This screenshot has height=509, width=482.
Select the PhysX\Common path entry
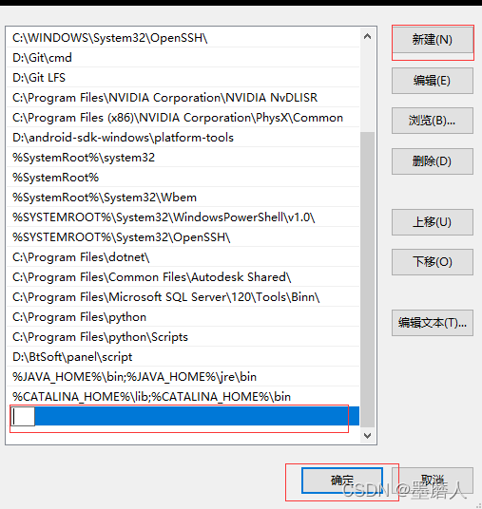pyautogui.click(x=183, y=118)
